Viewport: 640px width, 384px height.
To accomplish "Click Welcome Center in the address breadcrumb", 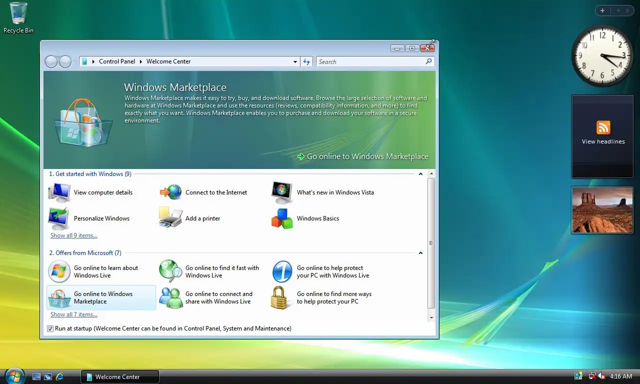I will click(x=168, y=61).
